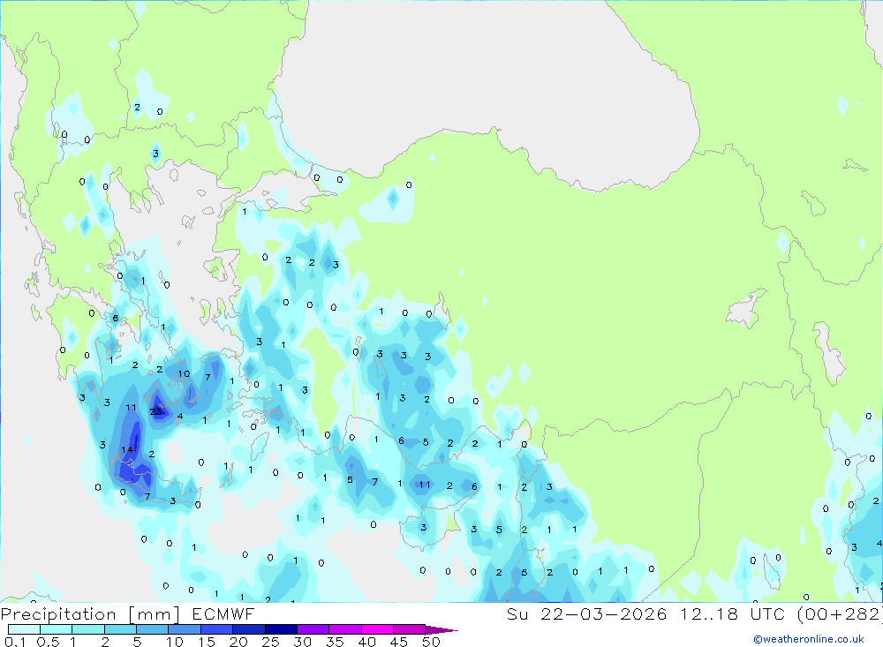Screen dimensions: 883x647
Task: Click the '12..18 UTC' time range
Action: pos(732,613)
